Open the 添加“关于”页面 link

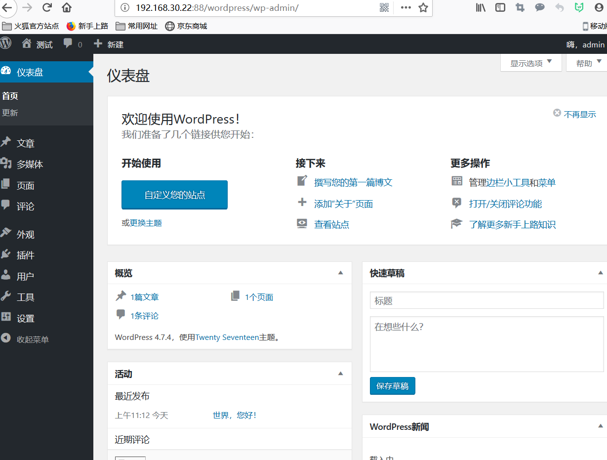click(343, 204)
